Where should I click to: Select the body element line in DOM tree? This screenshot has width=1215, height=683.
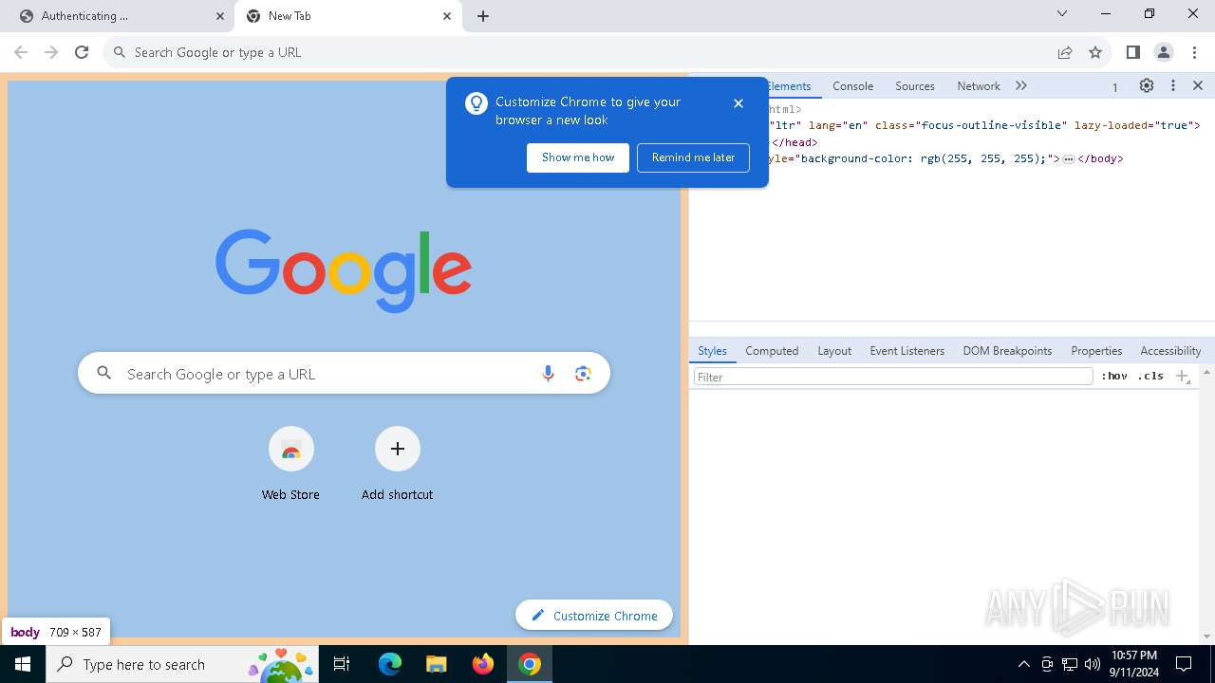click(952, 158)
